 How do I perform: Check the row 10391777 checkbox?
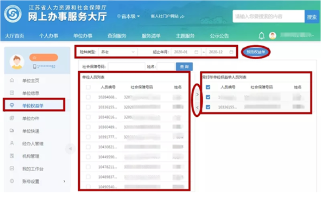pos(88,137)
